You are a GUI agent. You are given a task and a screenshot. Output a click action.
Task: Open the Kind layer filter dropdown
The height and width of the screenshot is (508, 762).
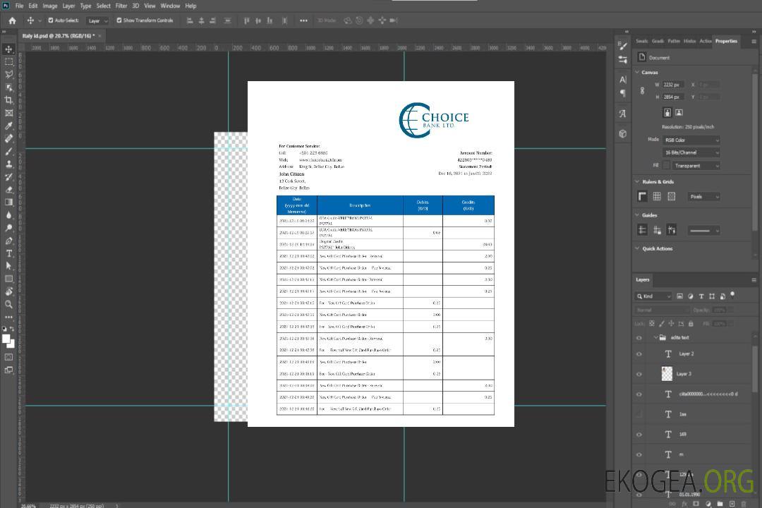[x=653, y=296]
